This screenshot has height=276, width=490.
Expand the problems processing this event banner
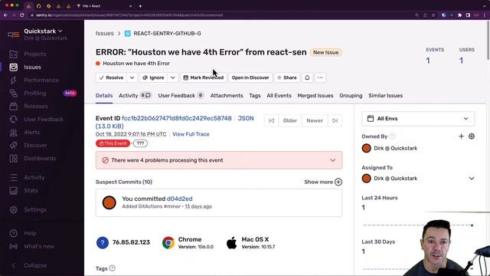point(219,160)
